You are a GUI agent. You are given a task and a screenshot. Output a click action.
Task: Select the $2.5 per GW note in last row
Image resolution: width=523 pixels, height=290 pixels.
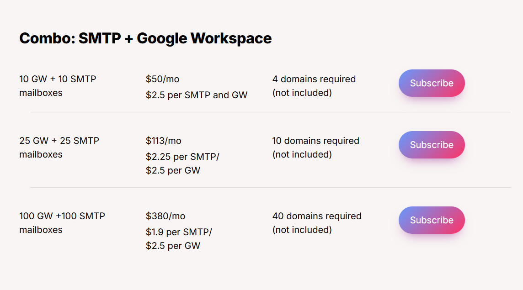[x=173, y=245]
